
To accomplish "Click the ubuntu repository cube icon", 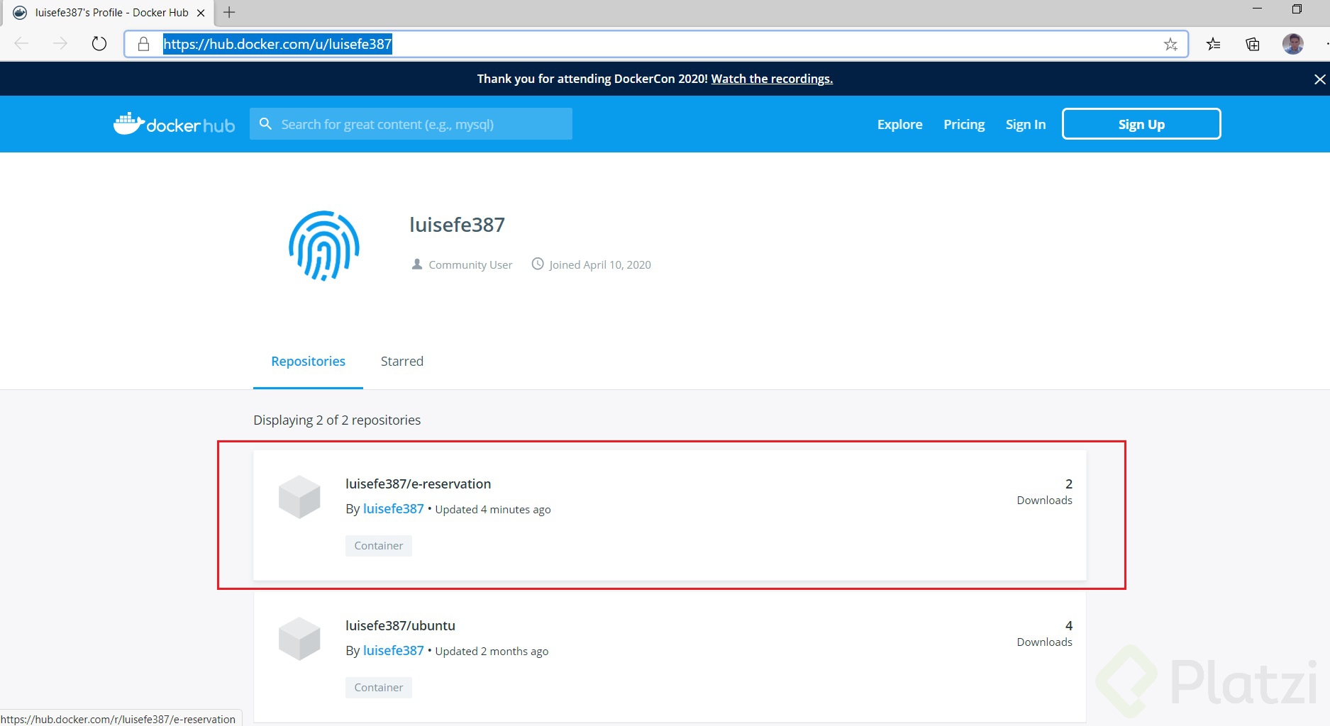I will click(299, 639).
